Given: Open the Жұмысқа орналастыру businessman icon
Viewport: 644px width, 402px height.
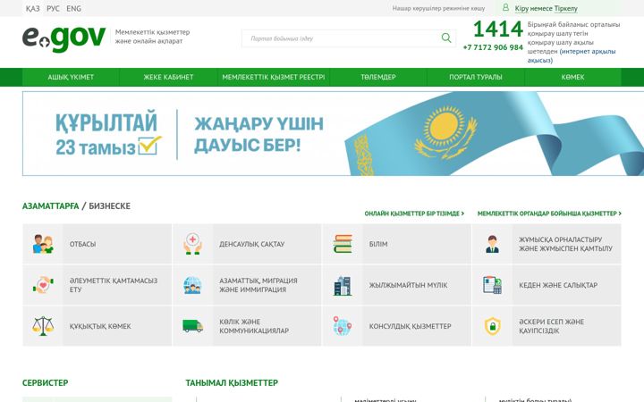Looking at the screenshot, I should (x=492, y=244).
